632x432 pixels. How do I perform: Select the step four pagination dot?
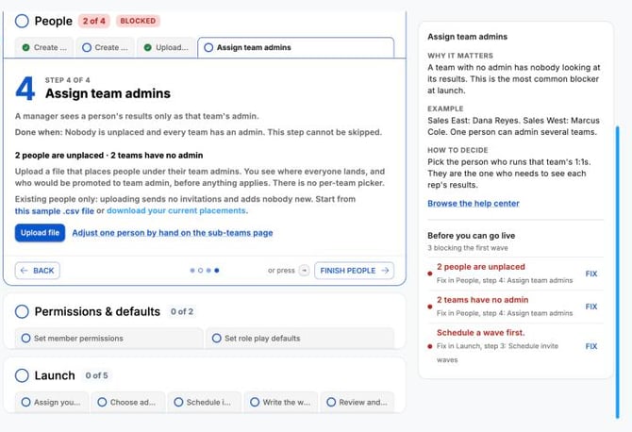pos(217,271)
